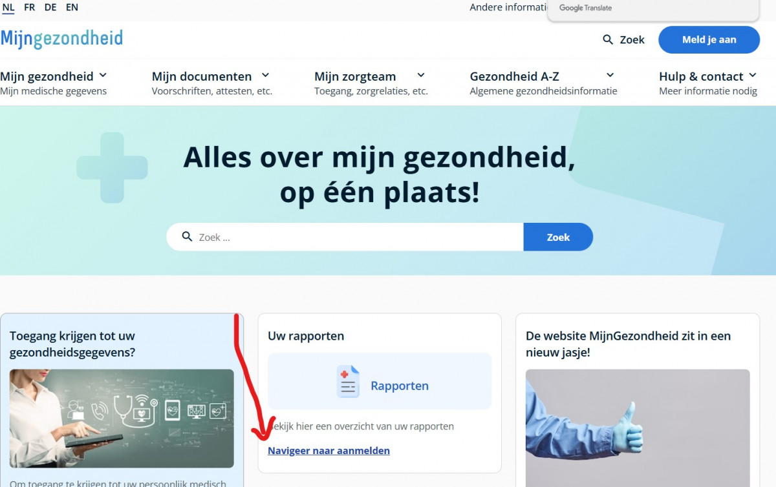
Task: Click subtitle 'Algemene gezondheidsinformatie'
Action: click(544, 91)
